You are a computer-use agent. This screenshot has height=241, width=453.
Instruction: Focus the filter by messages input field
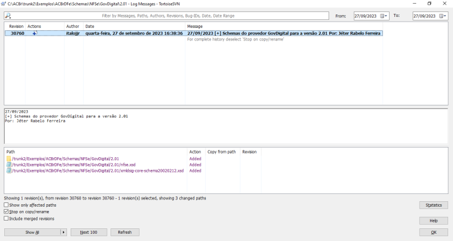point(168,16)
